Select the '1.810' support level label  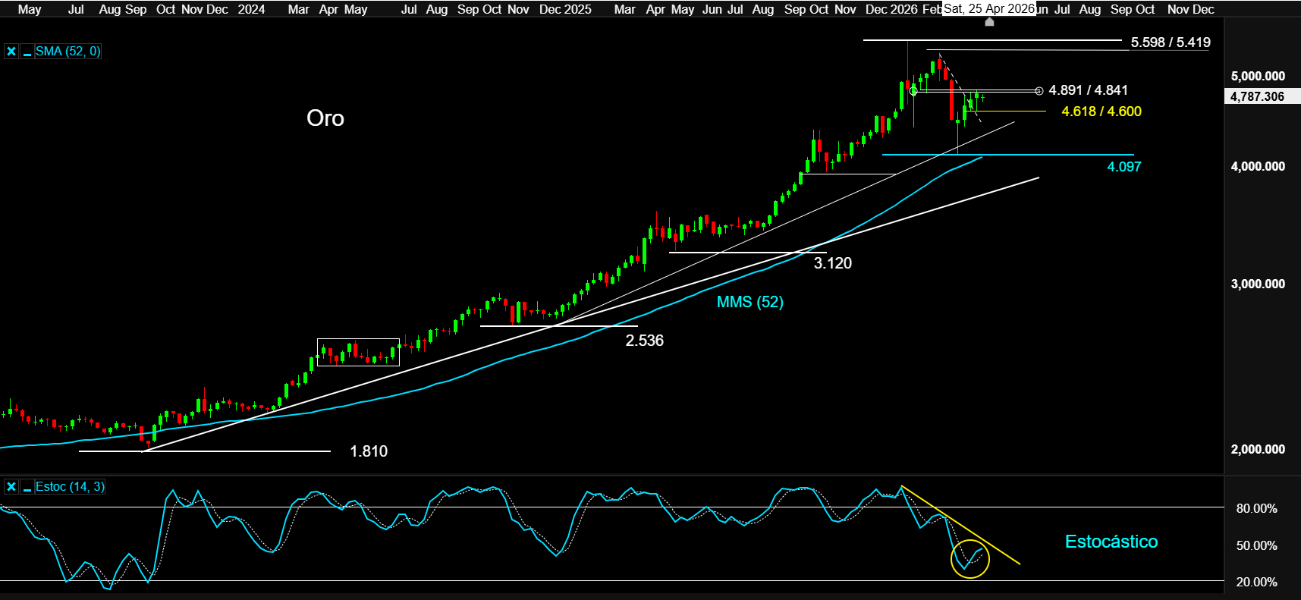pyautogui.click(x=369, y=451)
